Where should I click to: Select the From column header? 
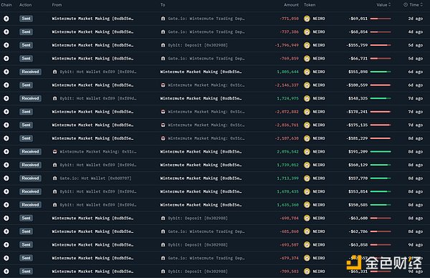click(x=57, y=5)
